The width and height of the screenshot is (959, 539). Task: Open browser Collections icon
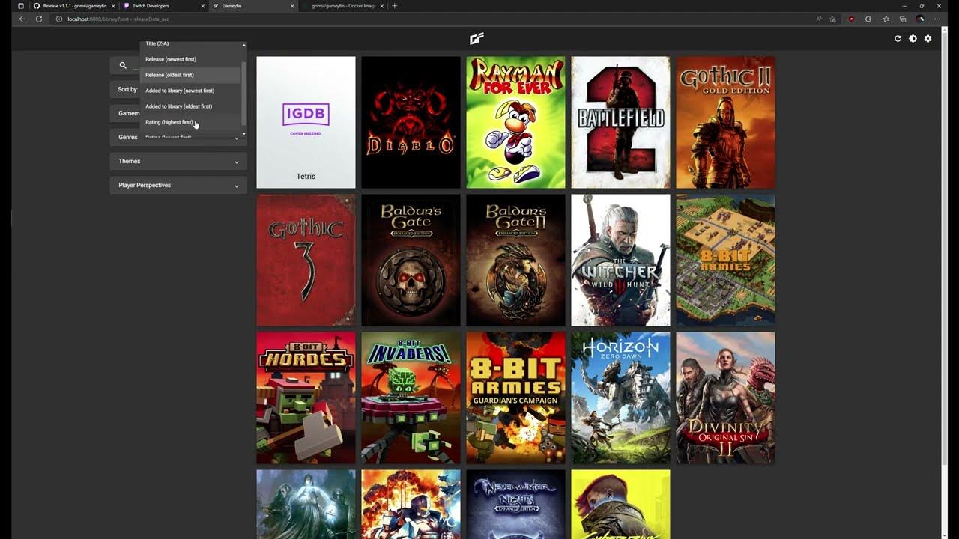click(903, 19)
